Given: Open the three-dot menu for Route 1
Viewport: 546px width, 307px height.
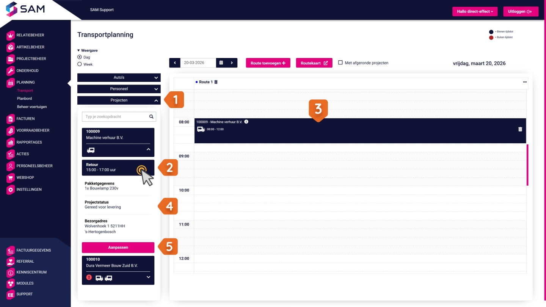Looking at the screenshot, I should 525,82.
